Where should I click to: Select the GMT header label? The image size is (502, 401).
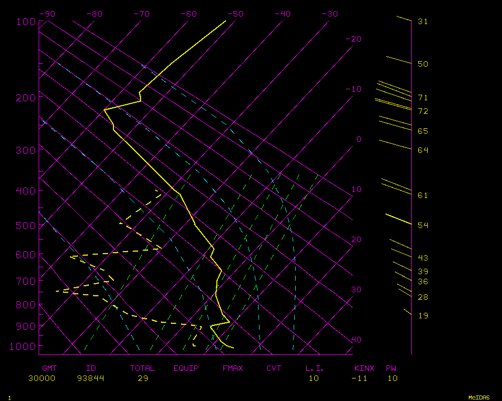pyautogui.click(x=49, y=368)
